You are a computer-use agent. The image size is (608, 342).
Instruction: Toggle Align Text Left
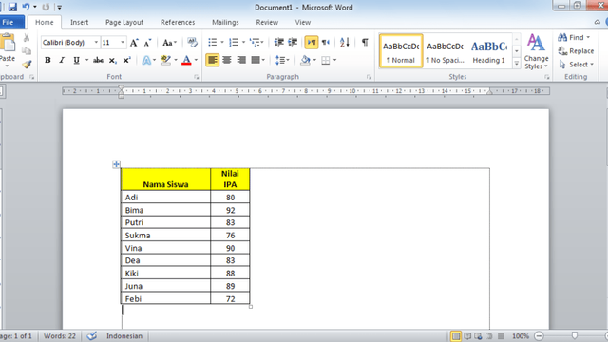[212, 60]
